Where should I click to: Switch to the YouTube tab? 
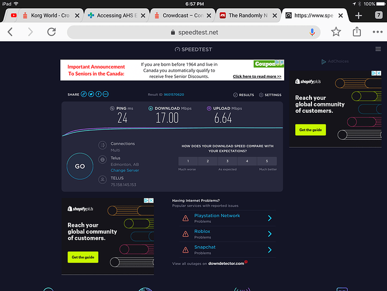[13, 16]
